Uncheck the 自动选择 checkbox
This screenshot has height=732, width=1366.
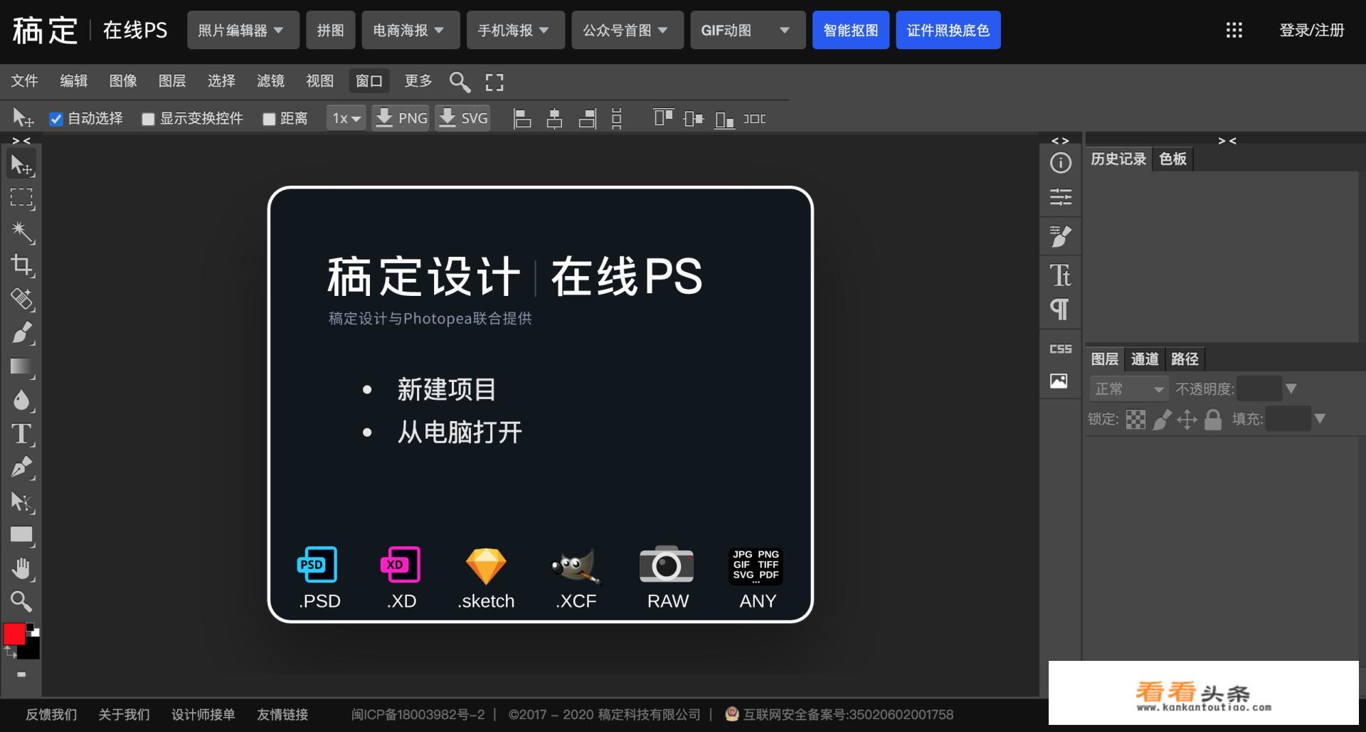click(55, 119)
